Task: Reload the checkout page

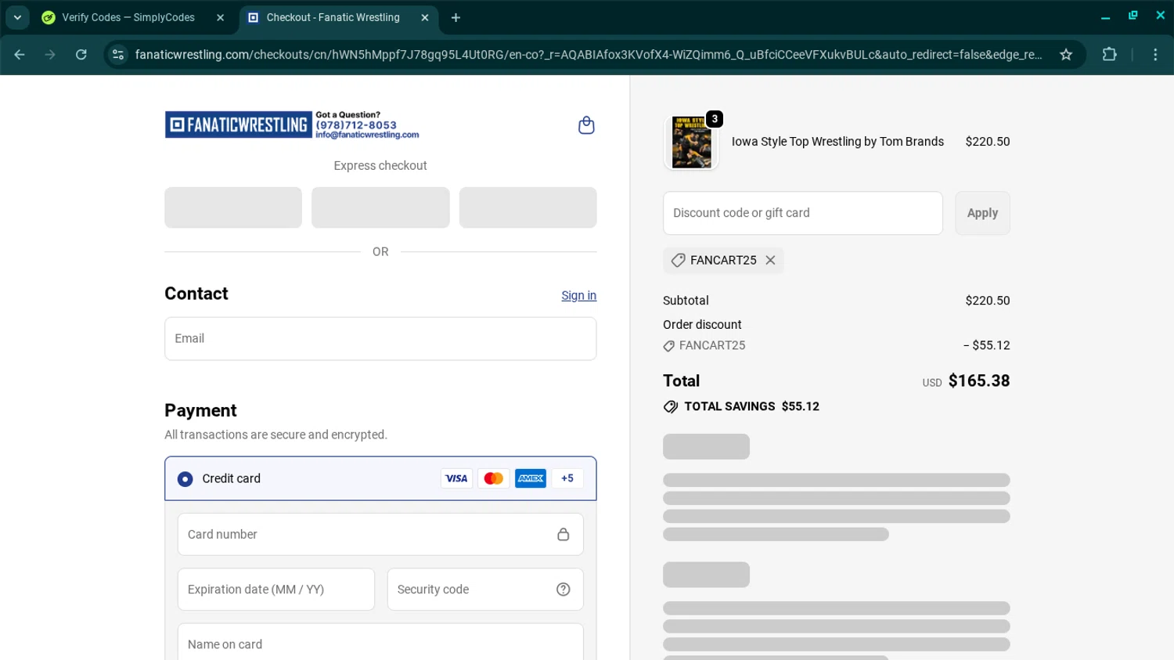Action: point(81,55)
